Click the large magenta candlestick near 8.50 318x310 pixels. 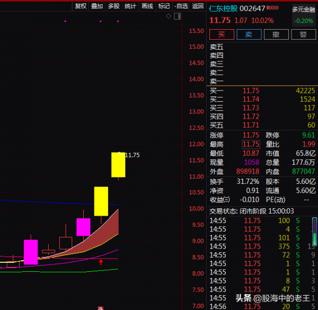point(31,252)
